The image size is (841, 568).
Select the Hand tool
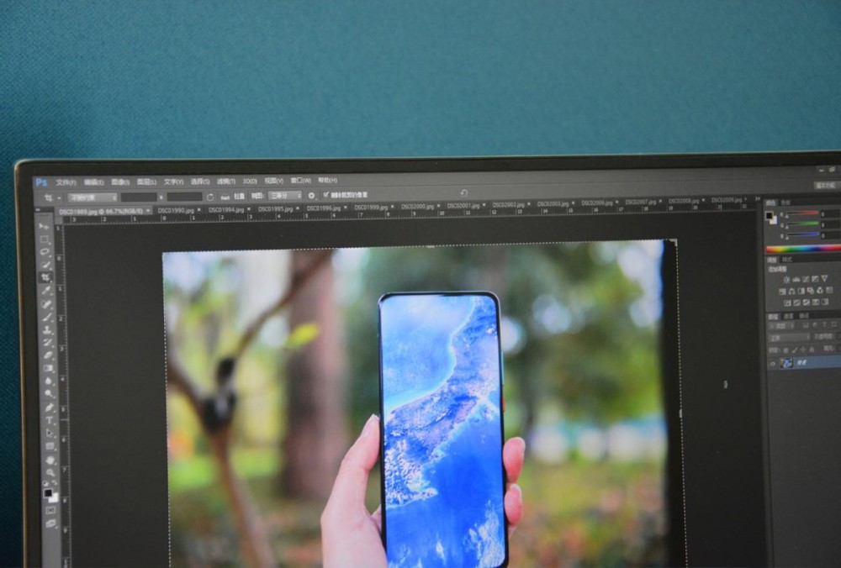click(x=50, y=460)
